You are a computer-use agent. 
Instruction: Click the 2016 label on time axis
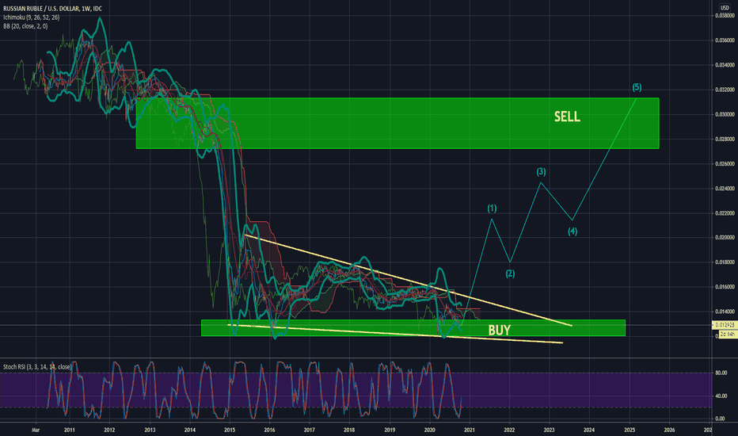coord(270,430)
